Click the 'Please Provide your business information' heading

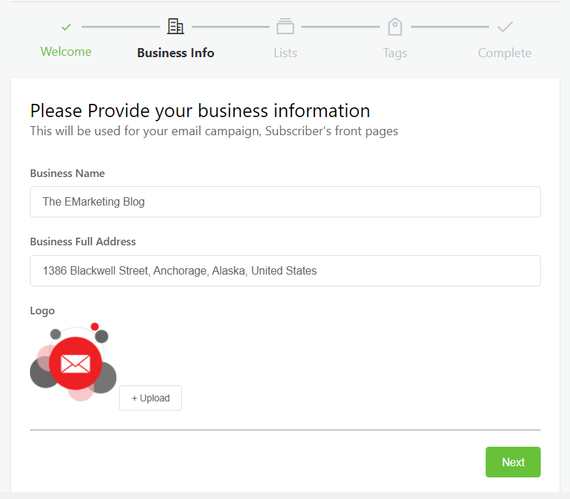point(200,111)
